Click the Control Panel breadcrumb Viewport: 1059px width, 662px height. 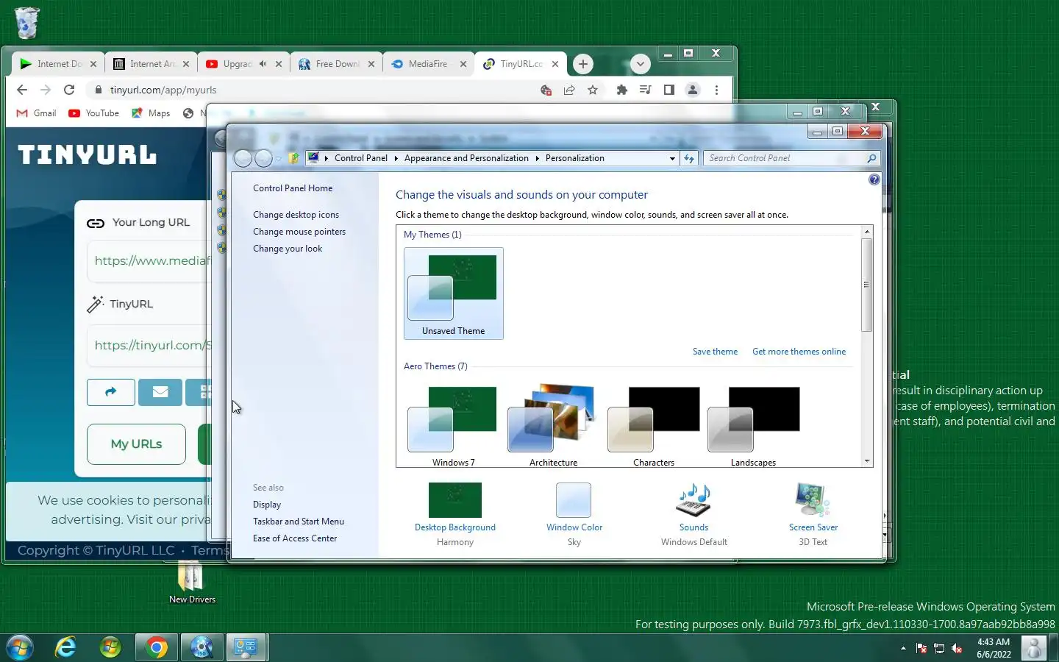[360, 158]
